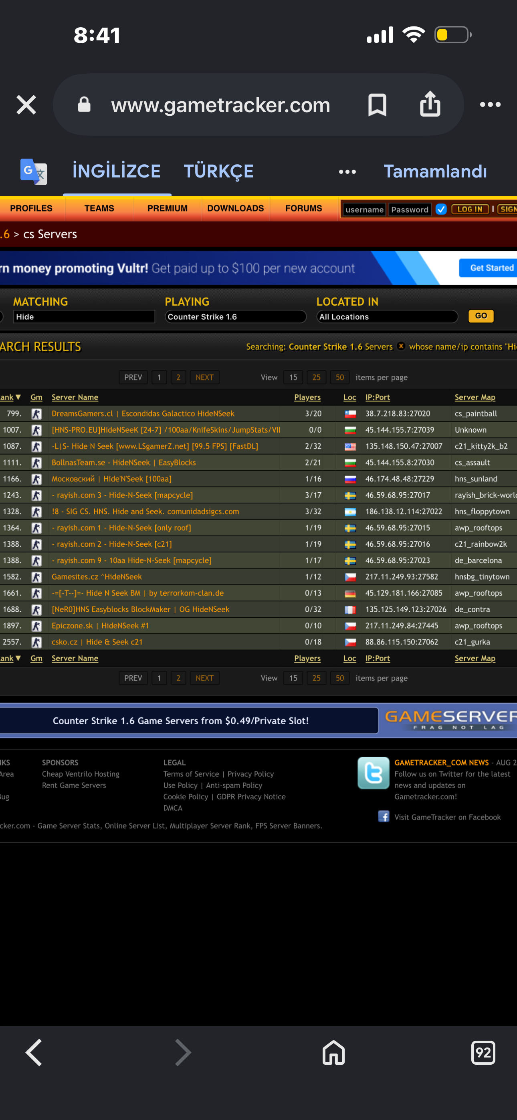The image size is (517, 1120).
Task: Tap the MATCHING search field containing Hide
Action: click(x=84, y=316)
